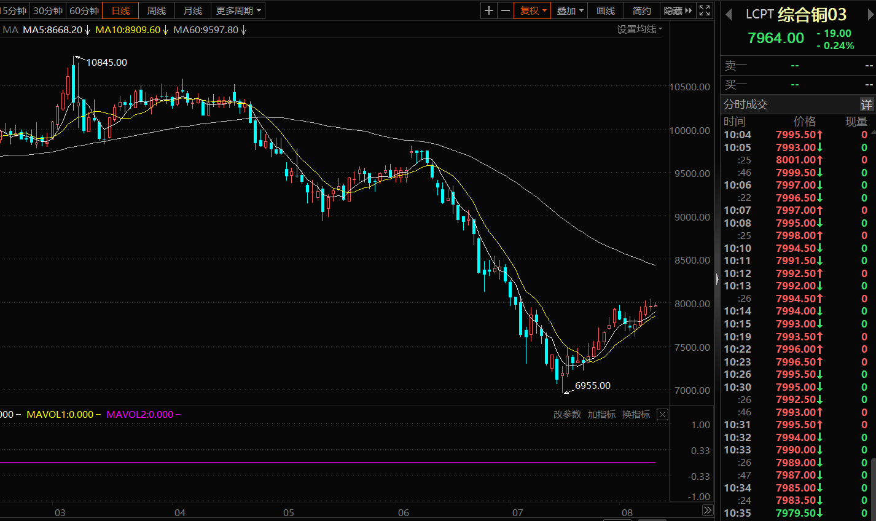Click 简约 simplified view button

point(642,10)
